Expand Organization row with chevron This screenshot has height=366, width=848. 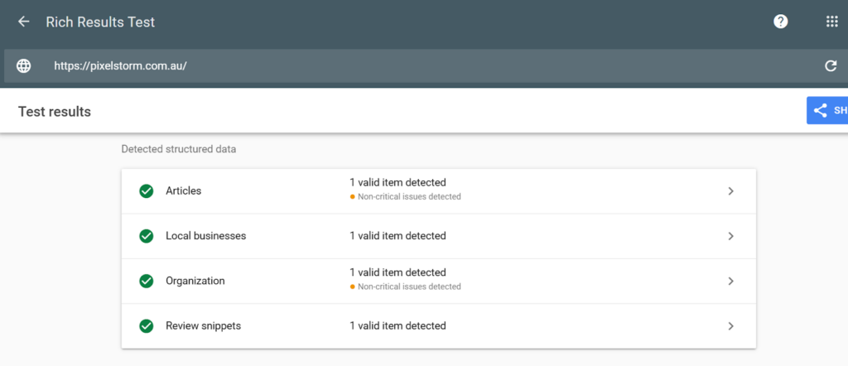(x=730, y=281)
